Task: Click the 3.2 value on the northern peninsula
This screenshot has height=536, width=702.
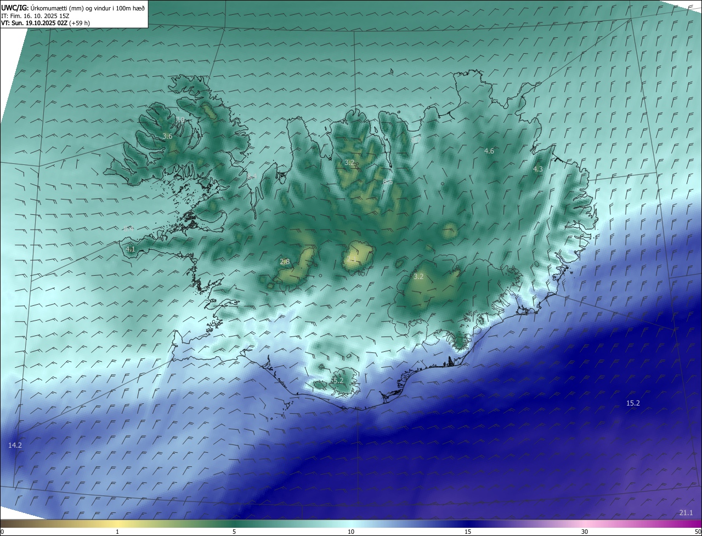Action: tap(349, 163)
